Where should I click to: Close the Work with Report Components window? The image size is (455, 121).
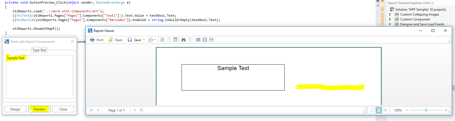click(x=72, y=41)
